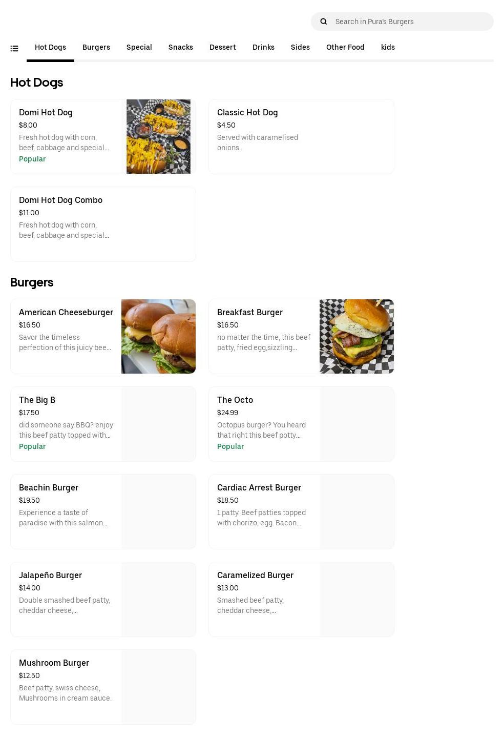Open the Special menu tab
The height and width of the screenshot is (738, 504).
point(139,47)
